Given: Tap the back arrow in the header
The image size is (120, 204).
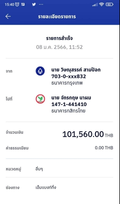Looking at the screenshot, I should pyautogui.click(x=8, y=17).
